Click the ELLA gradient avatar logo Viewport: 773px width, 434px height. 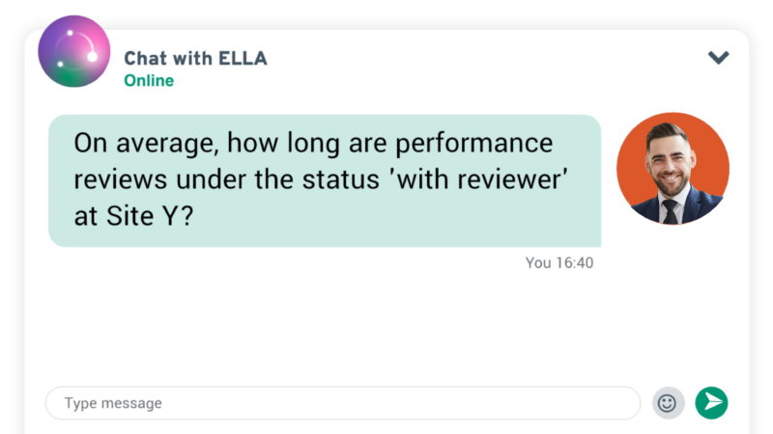[x=74, y=51]
